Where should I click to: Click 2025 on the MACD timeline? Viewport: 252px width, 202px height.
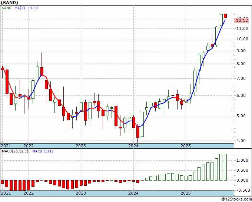(x=186, y=193)
